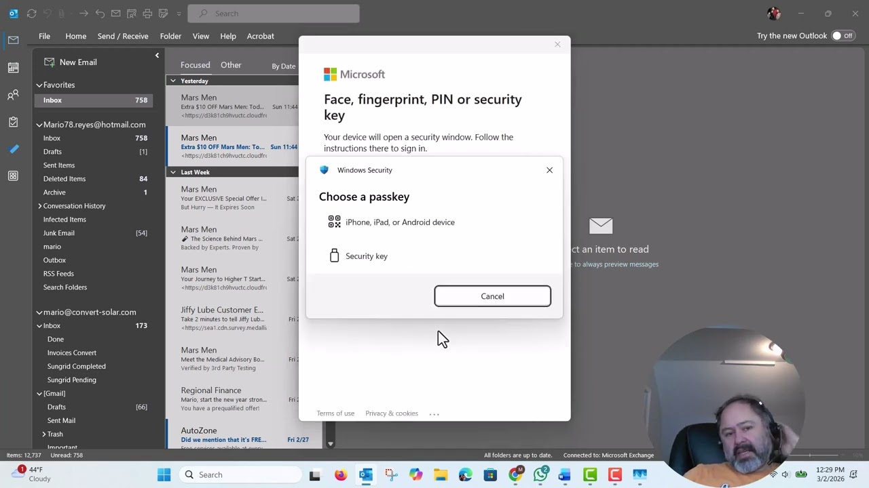Open the More Apps grid icon in sidebar

[13, 176]
